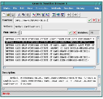Open the History menu
This screenshot has height=99, width=103.
(x=80, y=8)
